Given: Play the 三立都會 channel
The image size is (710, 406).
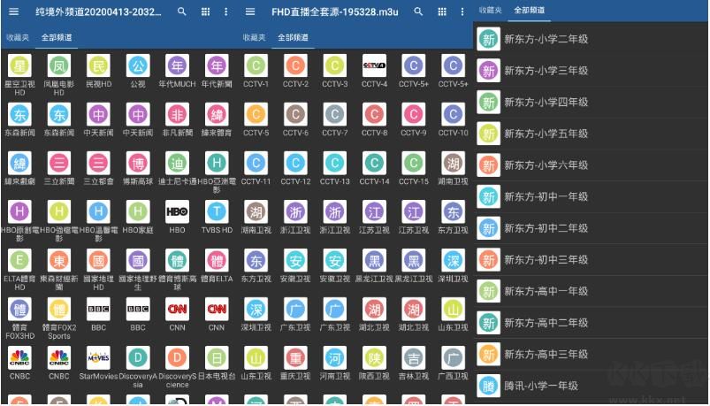Looking at the screenshot, I should (99, 168).
